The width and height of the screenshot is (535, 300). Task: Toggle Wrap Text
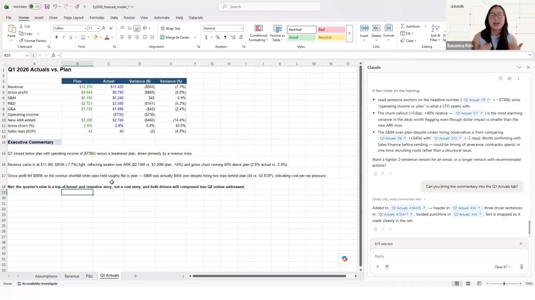[170, 28]
